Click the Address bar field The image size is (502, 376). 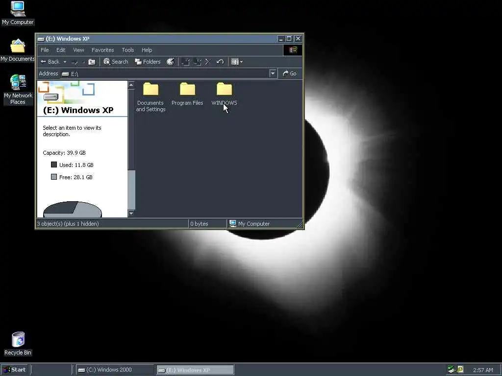pos(165,74)
